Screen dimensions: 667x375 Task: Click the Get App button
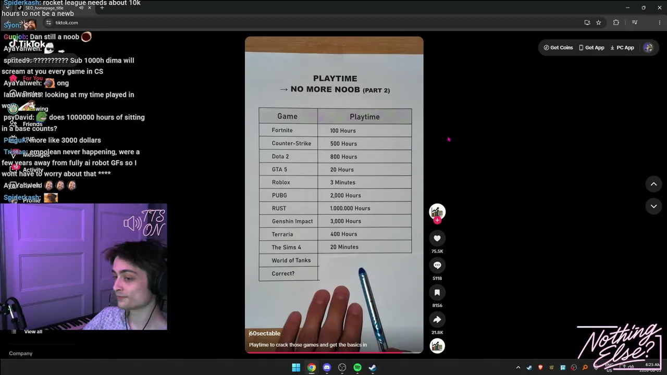[x=591, y=47]
